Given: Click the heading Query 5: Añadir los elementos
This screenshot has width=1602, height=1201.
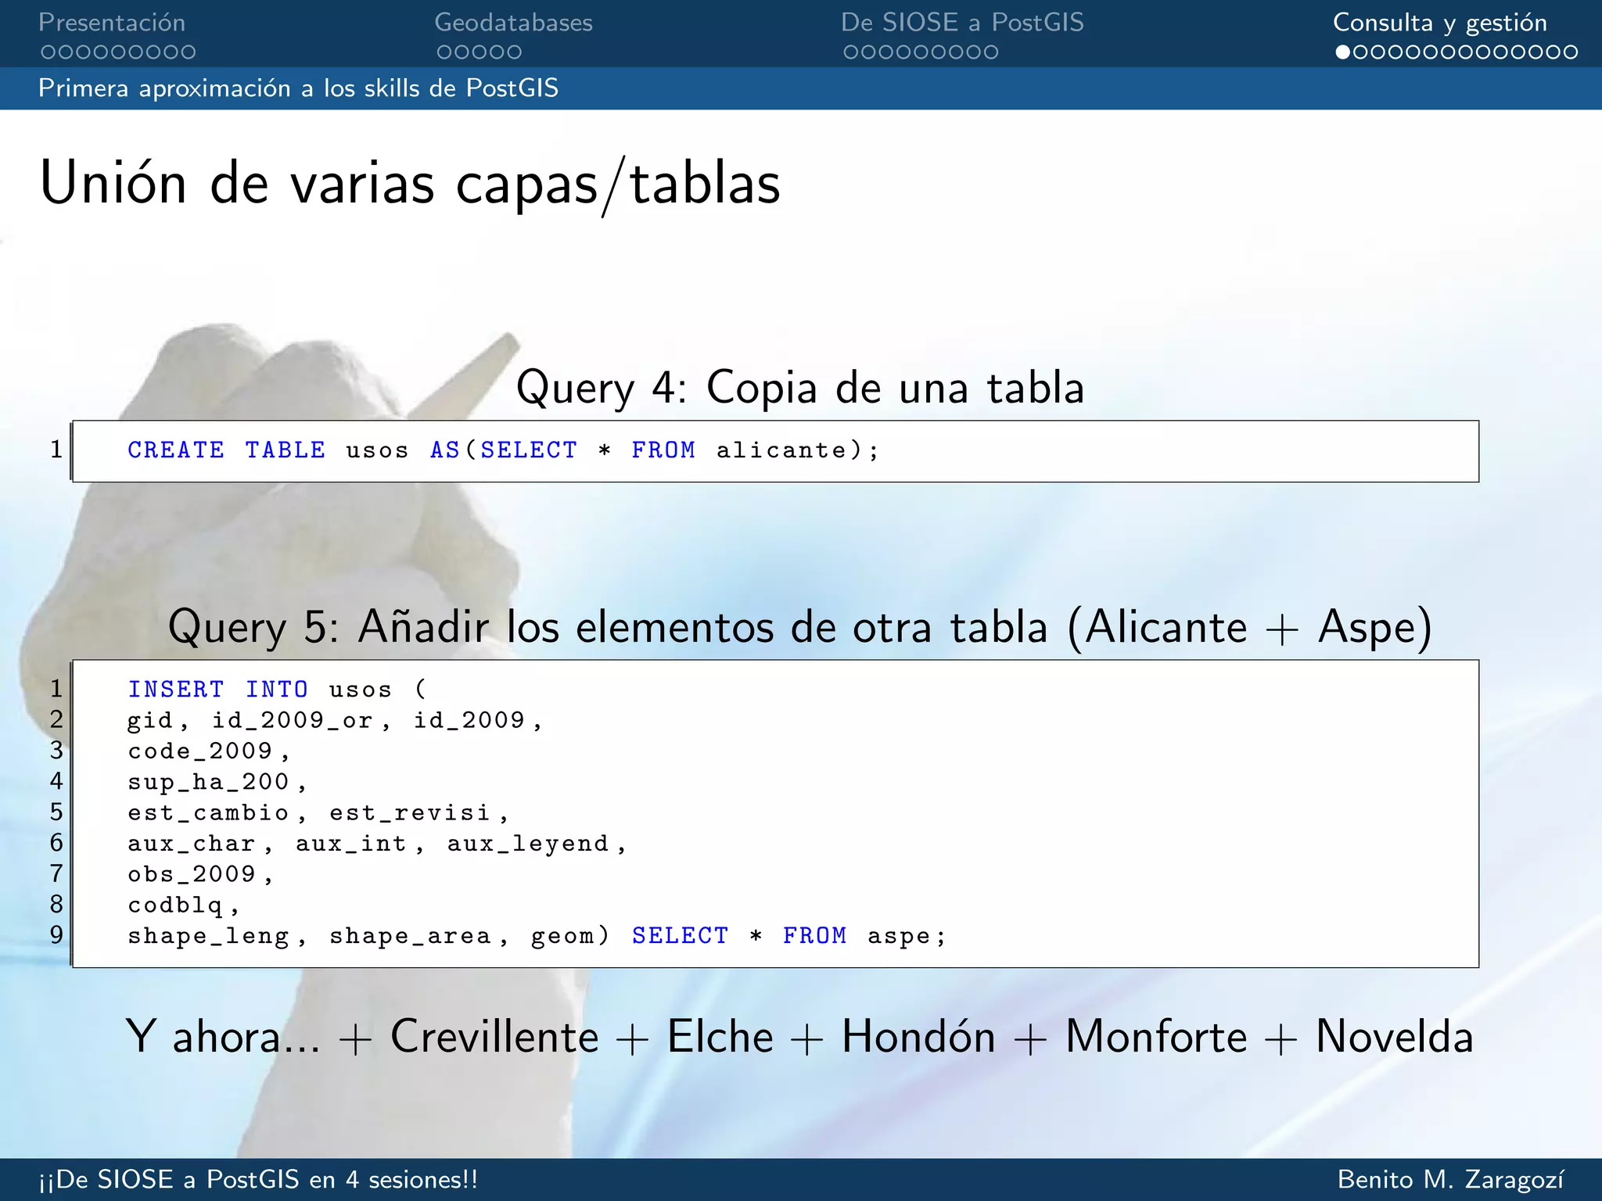Looking at the screenshot, I should 800,627.
